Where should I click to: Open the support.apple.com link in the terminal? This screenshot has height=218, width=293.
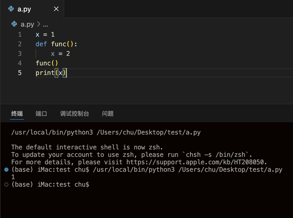(196, 162)
